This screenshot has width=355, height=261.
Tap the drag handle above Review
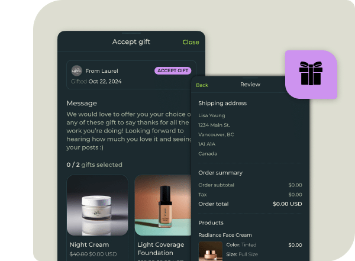(250, 78)
